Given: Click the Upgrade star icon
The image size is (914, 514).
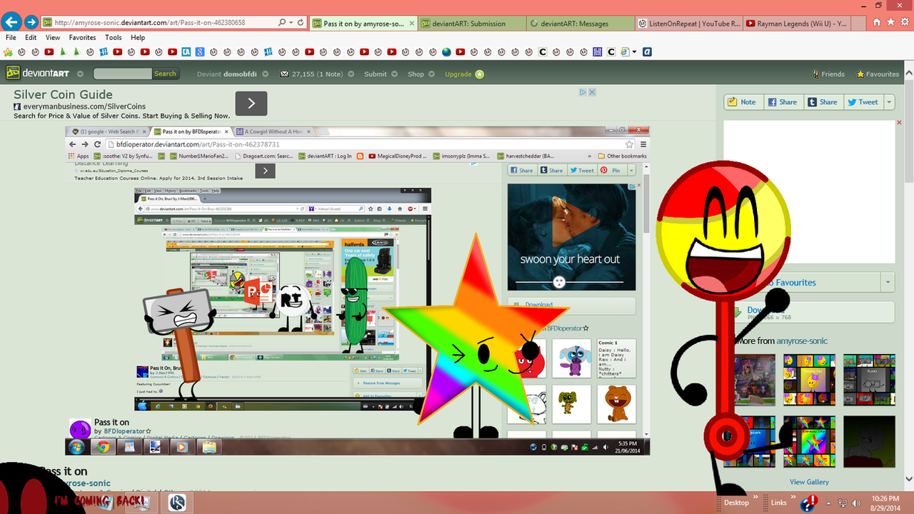Looking at the screenshot, I should [479, 74].
